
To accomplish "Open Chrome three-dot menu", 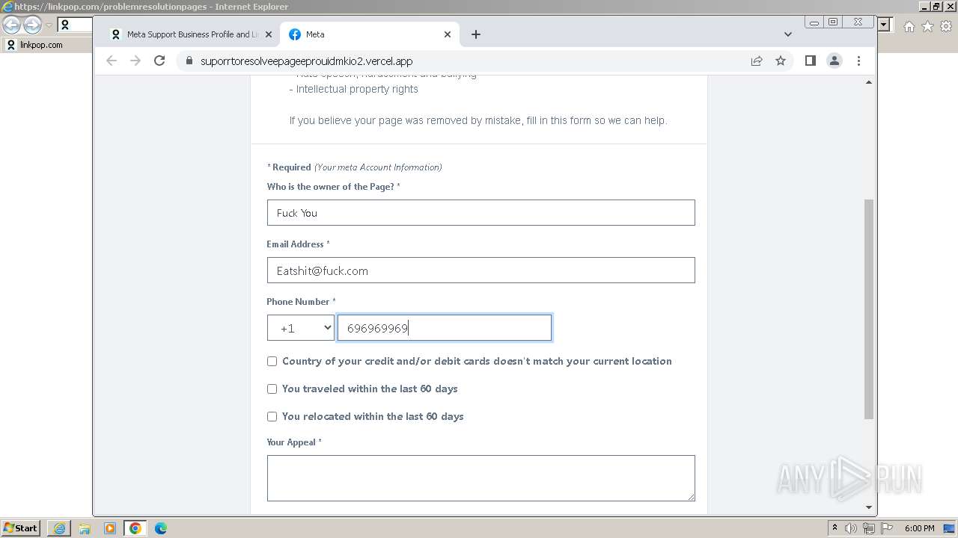I will (858, 61).
